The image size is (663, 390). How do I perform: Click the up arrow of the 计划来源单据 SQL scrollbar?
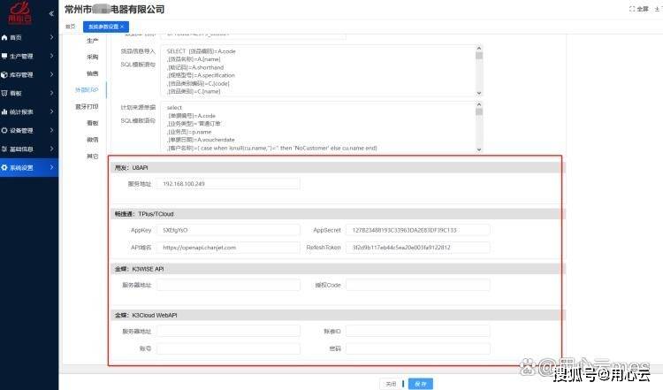click(478, 104)
